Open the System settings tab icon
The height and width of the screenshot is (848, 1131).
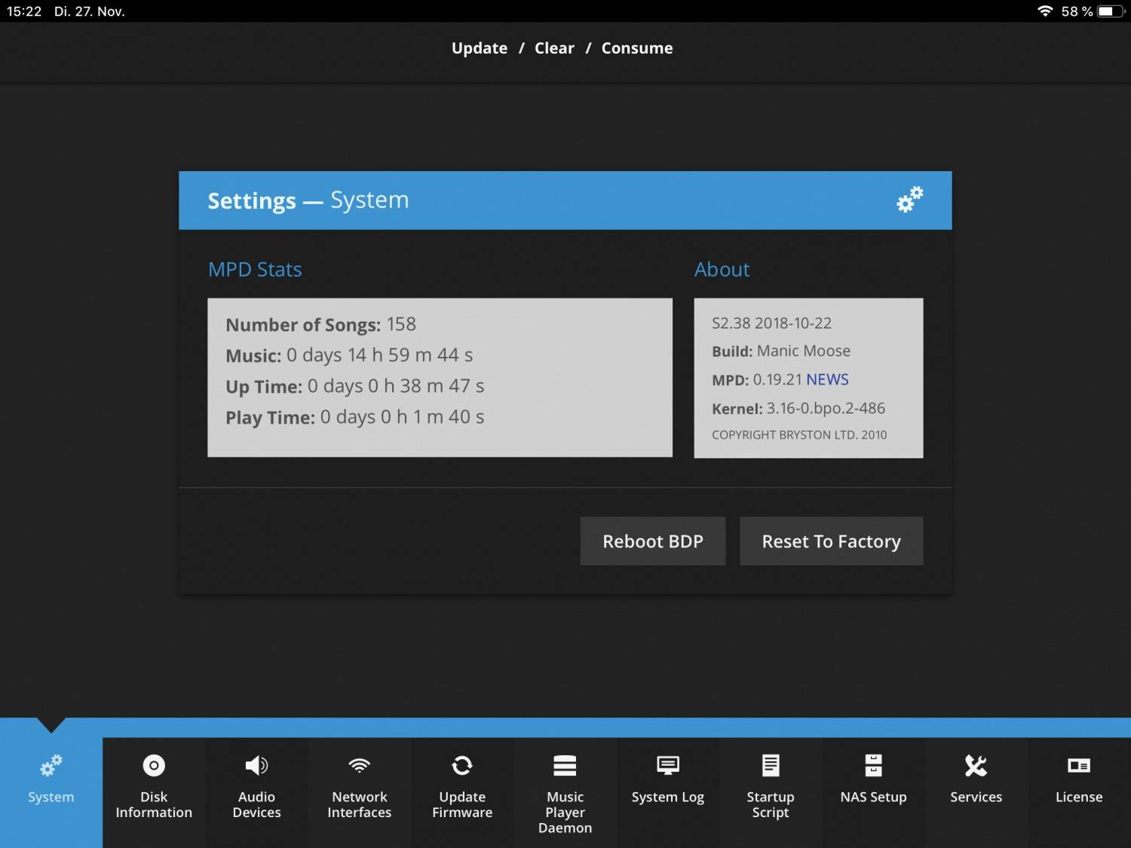(51, 766)
